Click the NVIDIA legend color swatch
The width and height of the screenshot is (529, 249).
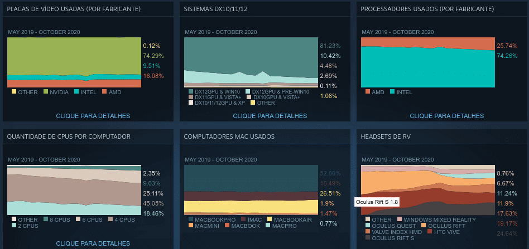click(x=45, y=92)
